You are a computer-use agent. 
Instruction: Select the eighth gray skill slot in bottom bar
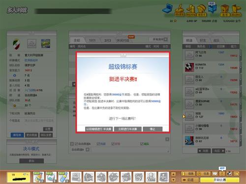pyautogui.click(x=163, y=177)
